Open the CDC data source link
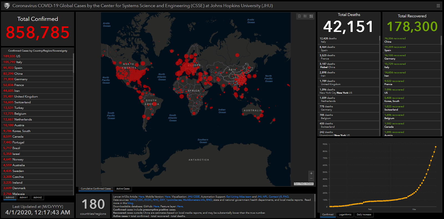 pyautogui.click(x=140, y=200)
